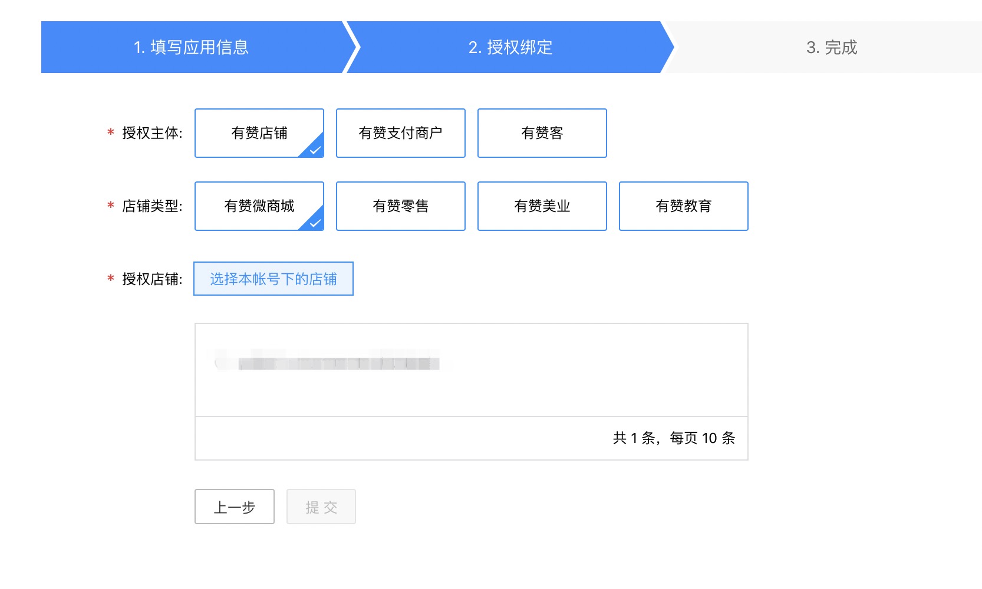Pick 有赞教育 shop type

684,206
